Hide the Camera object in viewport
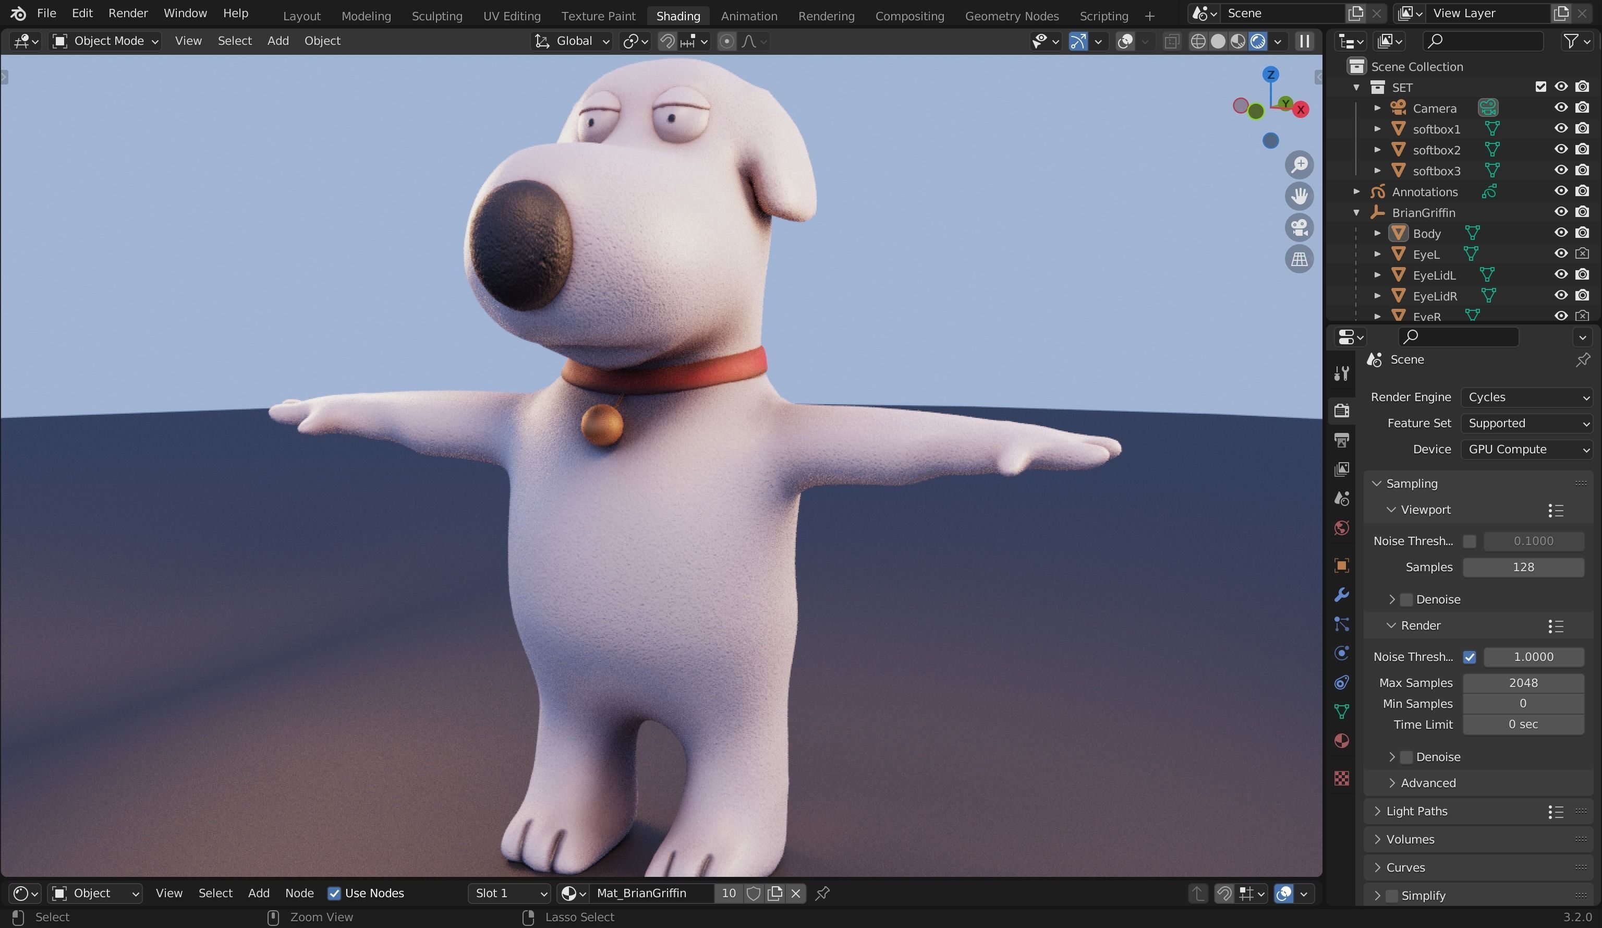The image size is (1602, 928). 1561,107
